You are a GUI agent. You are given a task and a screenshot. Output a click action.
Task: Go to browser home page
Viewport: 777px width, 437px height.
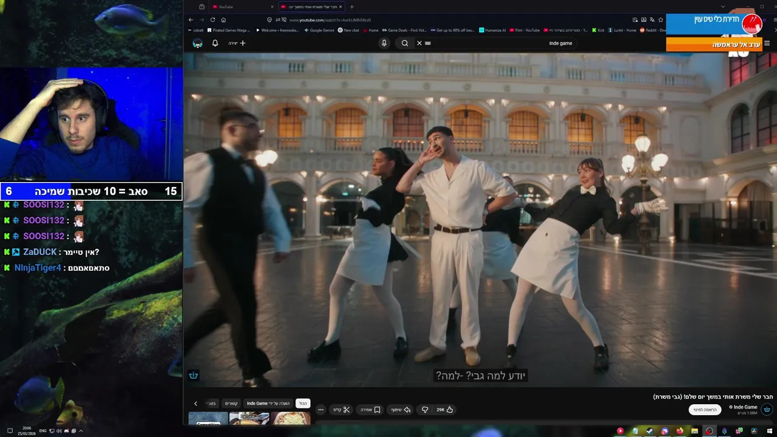coord(223,19)
